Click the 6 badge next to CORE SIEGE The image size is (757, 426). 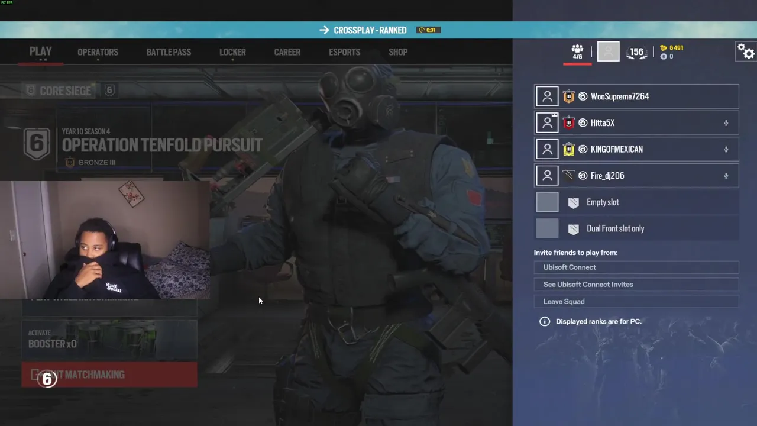pyautogui.click(x=109, y=91)
